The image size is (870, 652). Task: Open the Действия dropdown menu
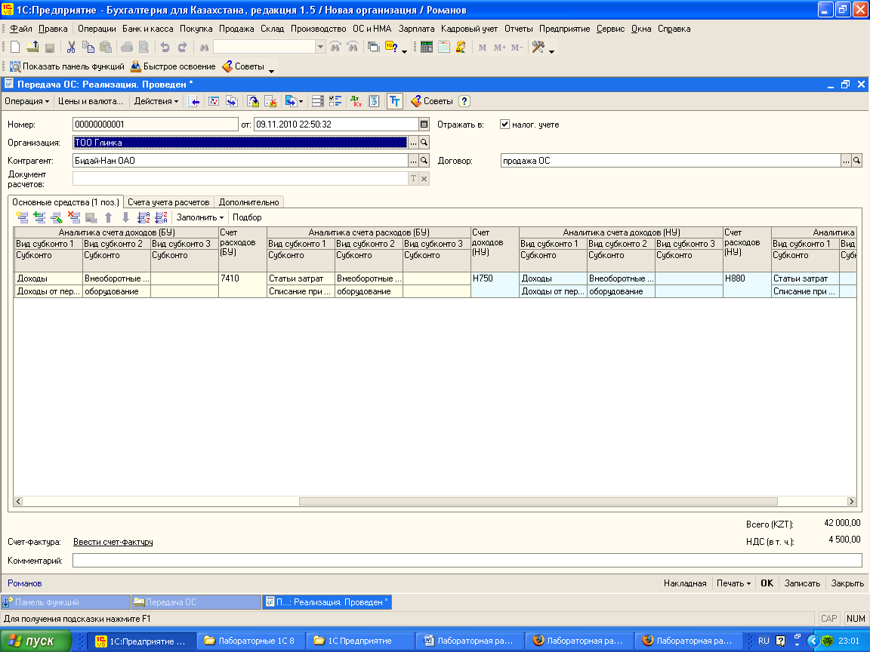(x=156, y=101)
